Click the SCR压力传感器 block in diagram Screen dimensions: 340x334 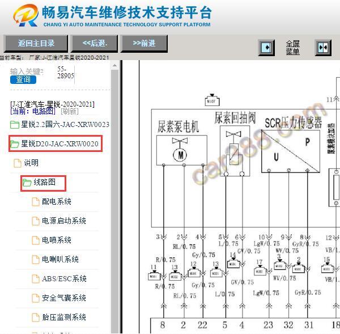(x=291, y=151)
